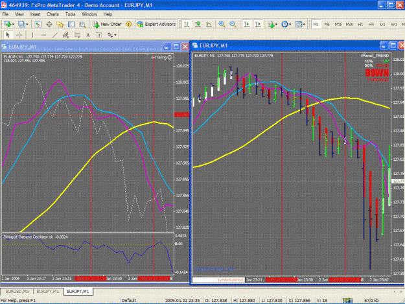Switch chart to Candlesticks style

(198, 24)
